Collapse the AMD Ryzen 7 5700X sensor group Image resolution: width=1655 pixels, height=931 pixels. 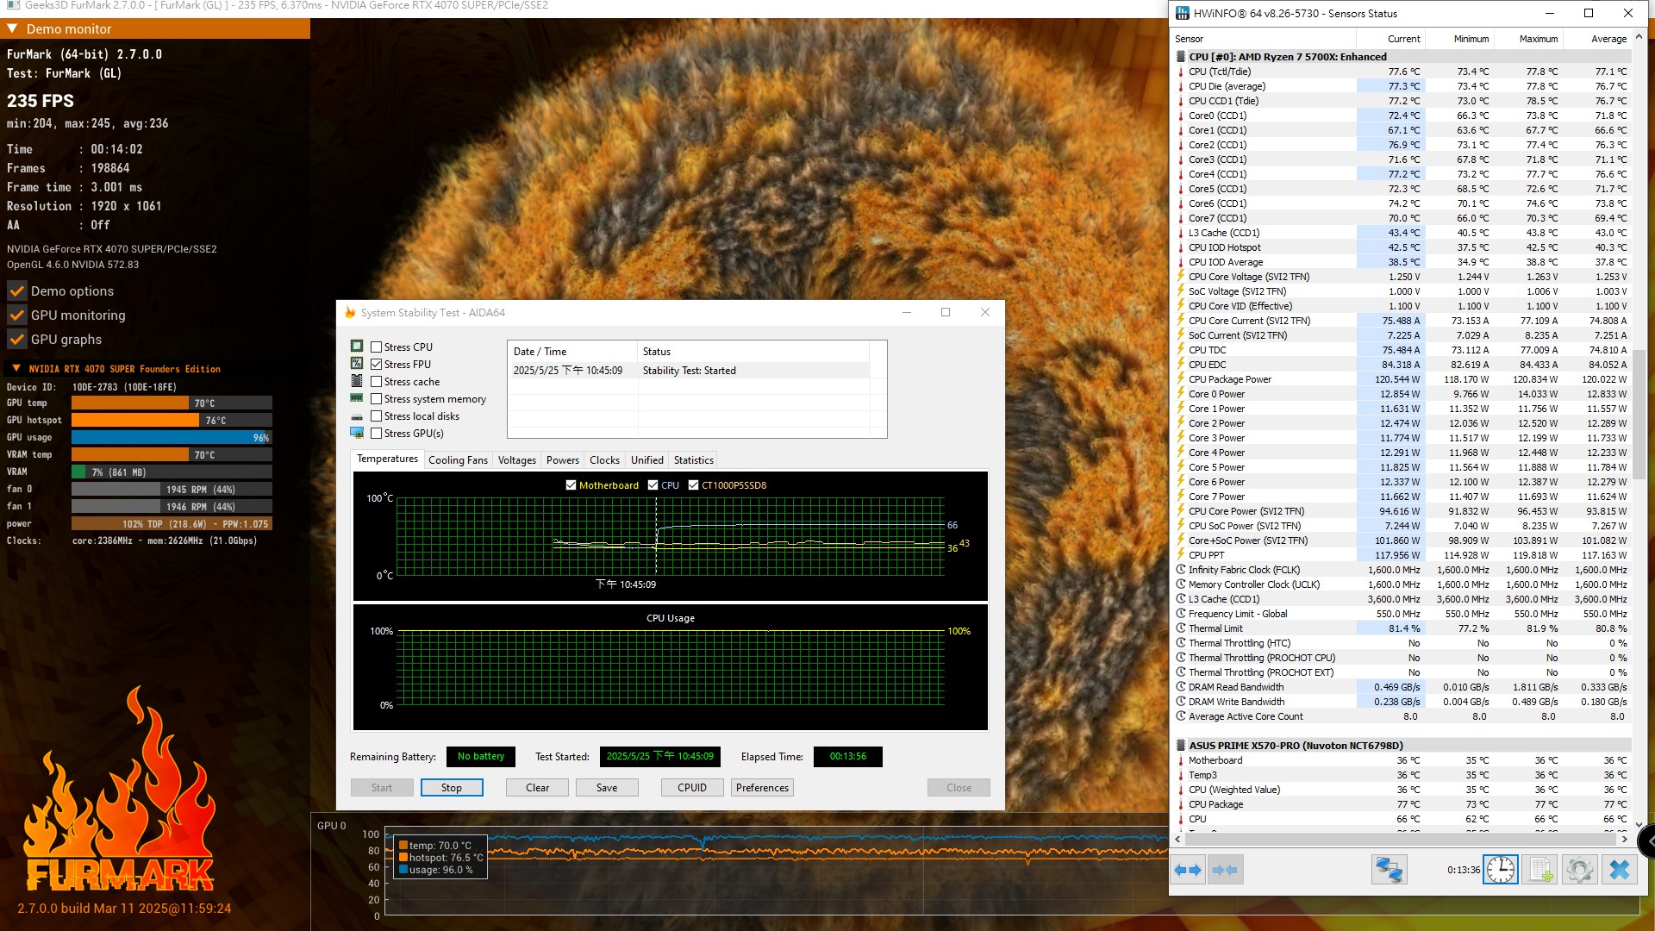(x=1181, y=57)
